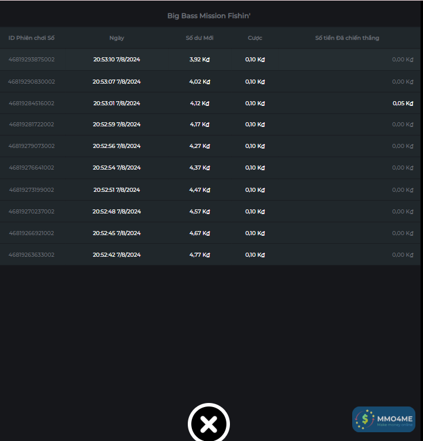The height and width of the screenshot is (441, 423).
Task: Click the balance value 4,67 Kđ
Action: (x=200, y=233)
